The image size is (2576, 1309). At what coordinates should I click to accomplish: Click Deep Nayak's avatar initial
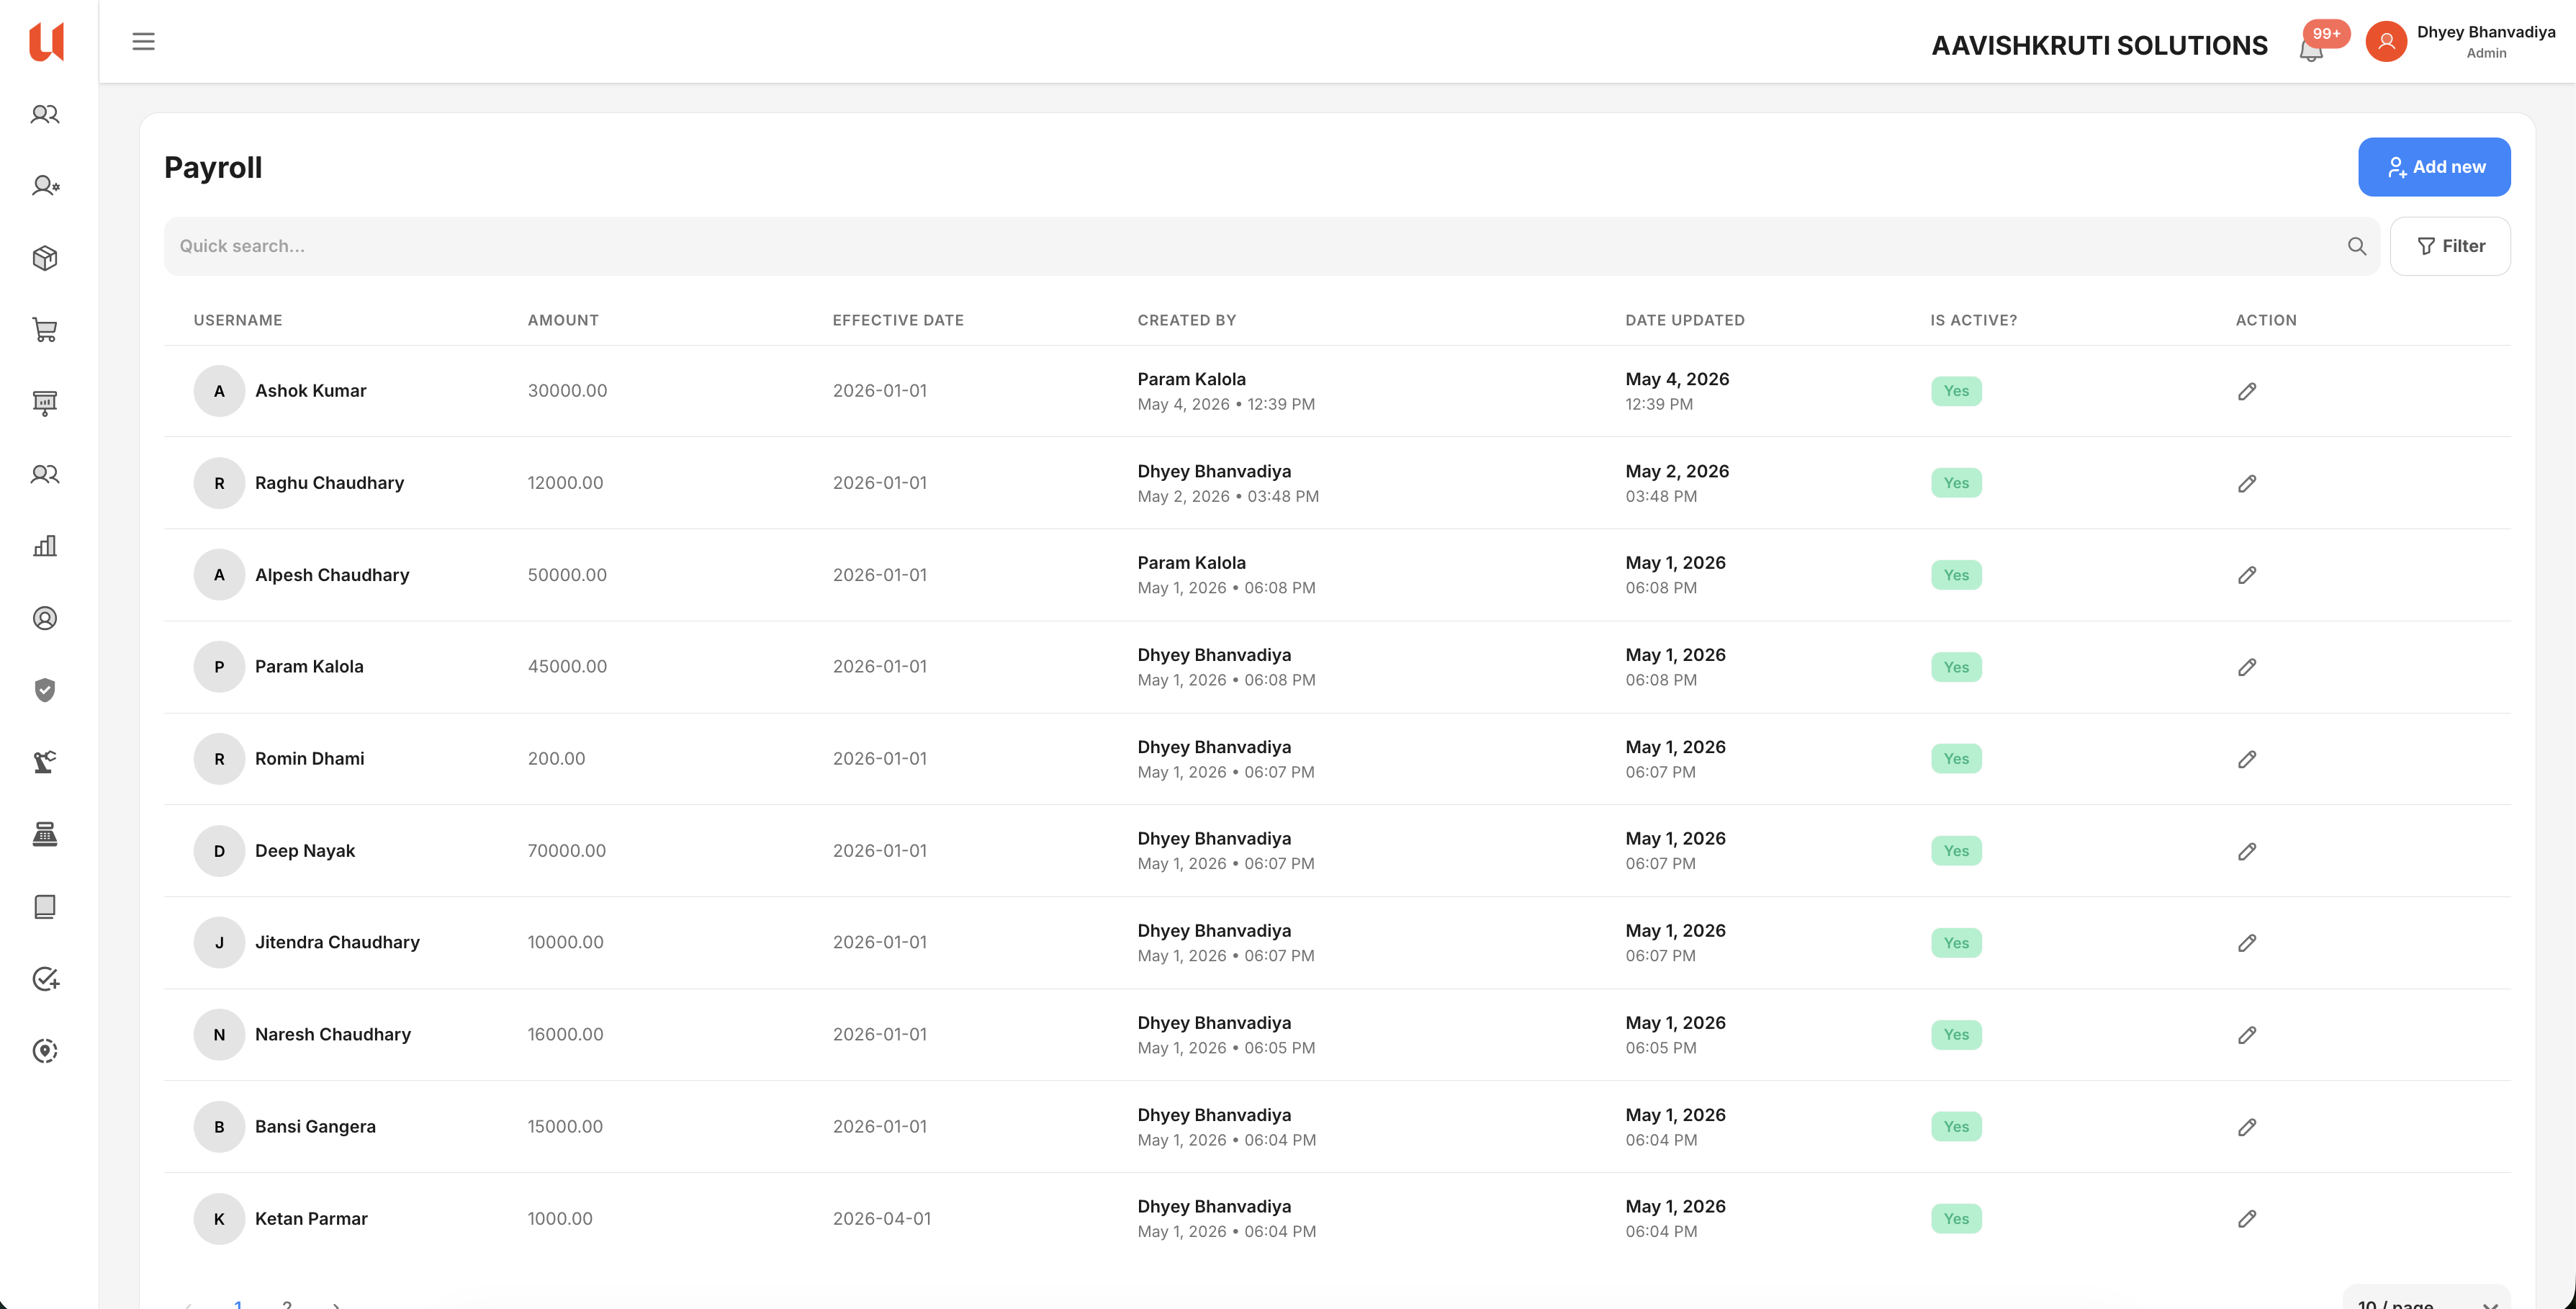pos(219,851)
